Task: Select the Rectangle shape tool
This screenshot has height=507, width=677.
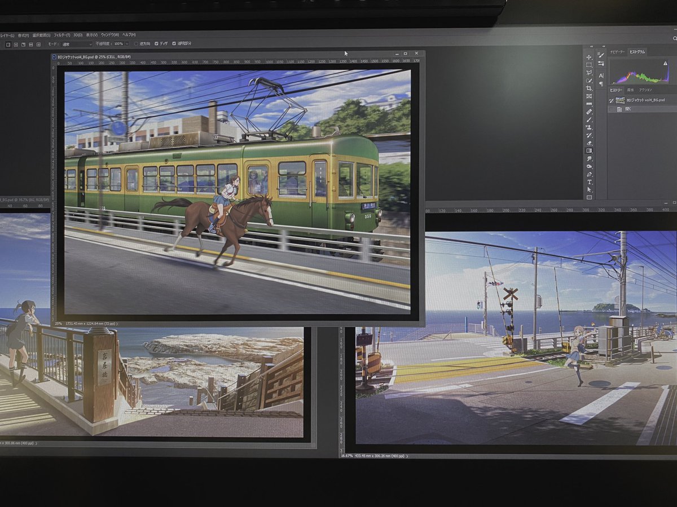Action: 589,197
